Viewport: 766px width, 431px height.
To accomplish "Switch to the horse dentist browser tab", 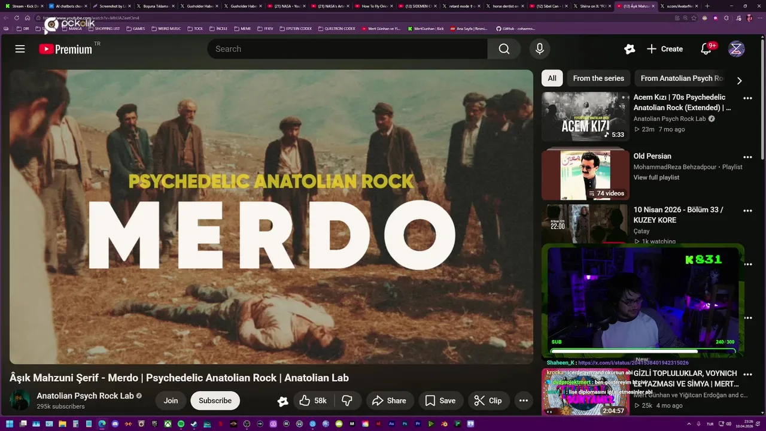I will coord(505,6).
